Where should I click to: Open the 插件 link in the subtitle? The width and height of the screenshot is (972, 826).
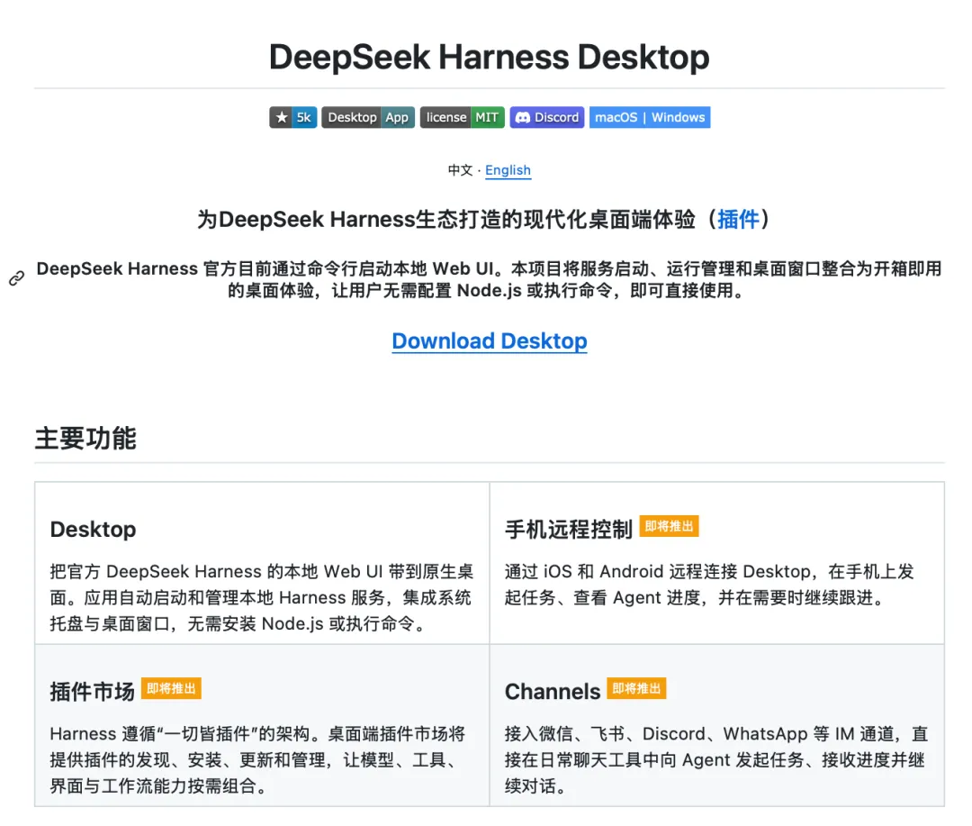click(x=738, y=219)
